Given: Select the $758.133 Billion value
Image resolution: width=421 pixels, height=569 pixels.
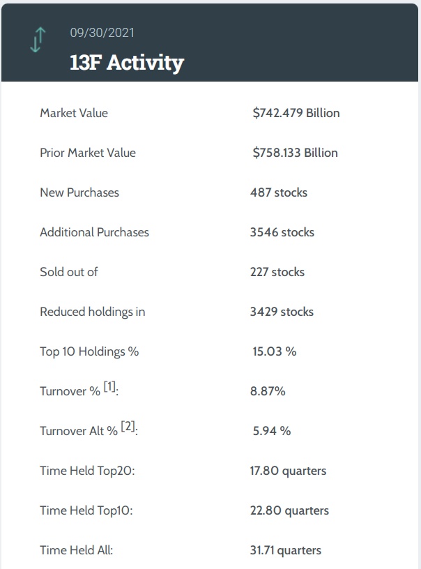Looking at the screenshot, I should click(295, 153).
